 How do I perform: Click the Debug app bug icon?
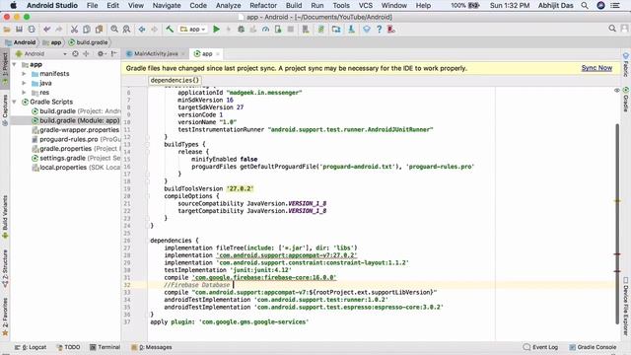pyautogui.click(x=241, y=29)
